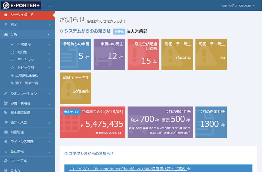Open 今月の発注件数 tile

point(160,122)
